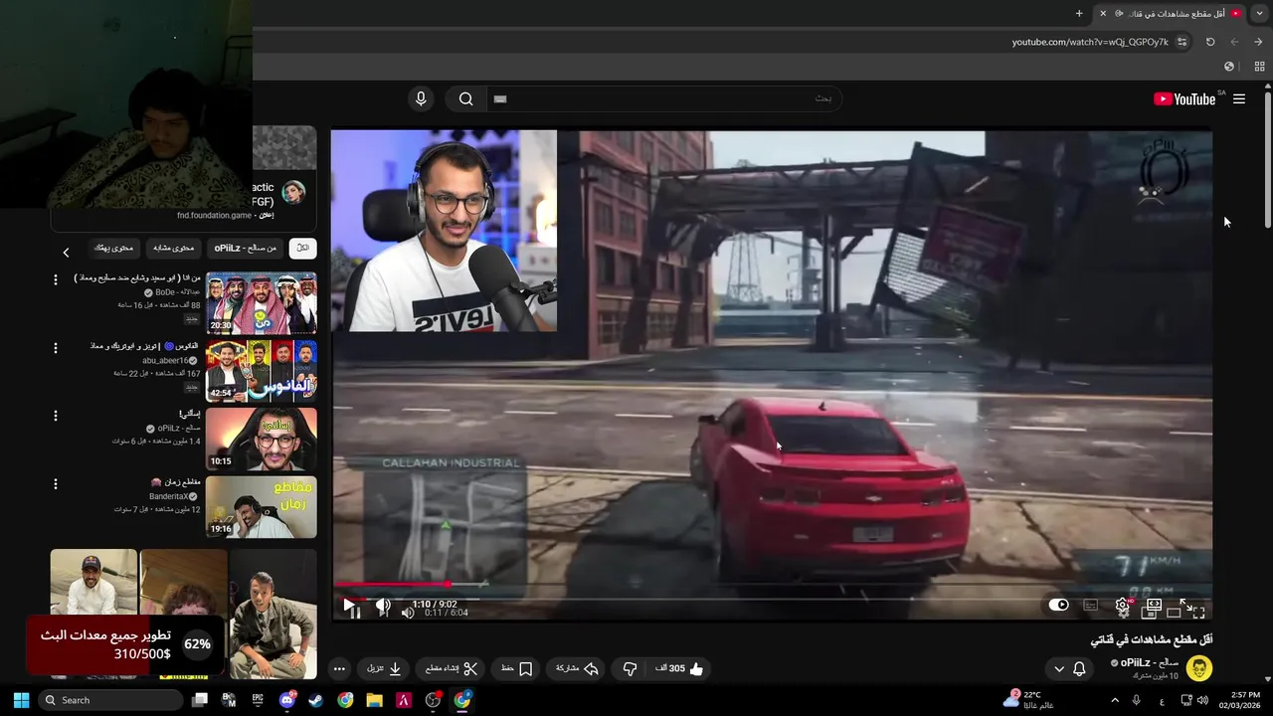Screen dimensions: 1273x716
Task: Open options menu for the إسألني video
Action: pyautogui.click(x=56, y=416)
